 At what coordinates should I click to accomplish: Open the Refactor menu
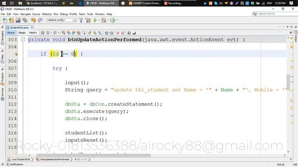pos(47,14)
